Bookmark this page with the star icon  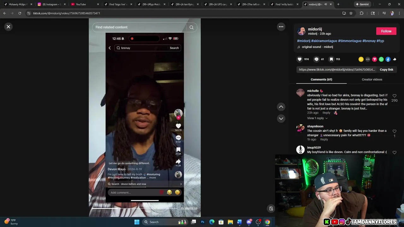tap(351, 13)
